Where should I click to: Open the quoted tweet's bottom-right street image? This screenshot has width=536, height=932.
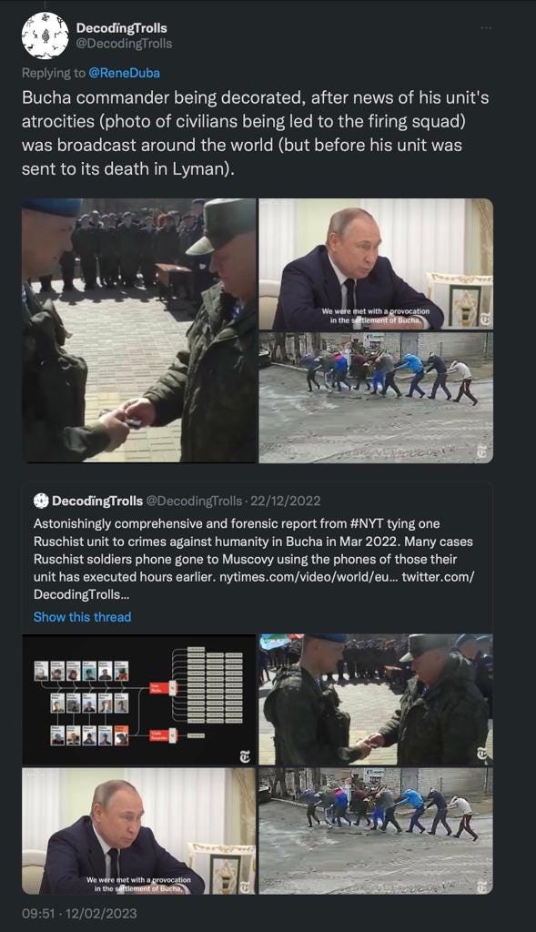(x=376, y=831)
